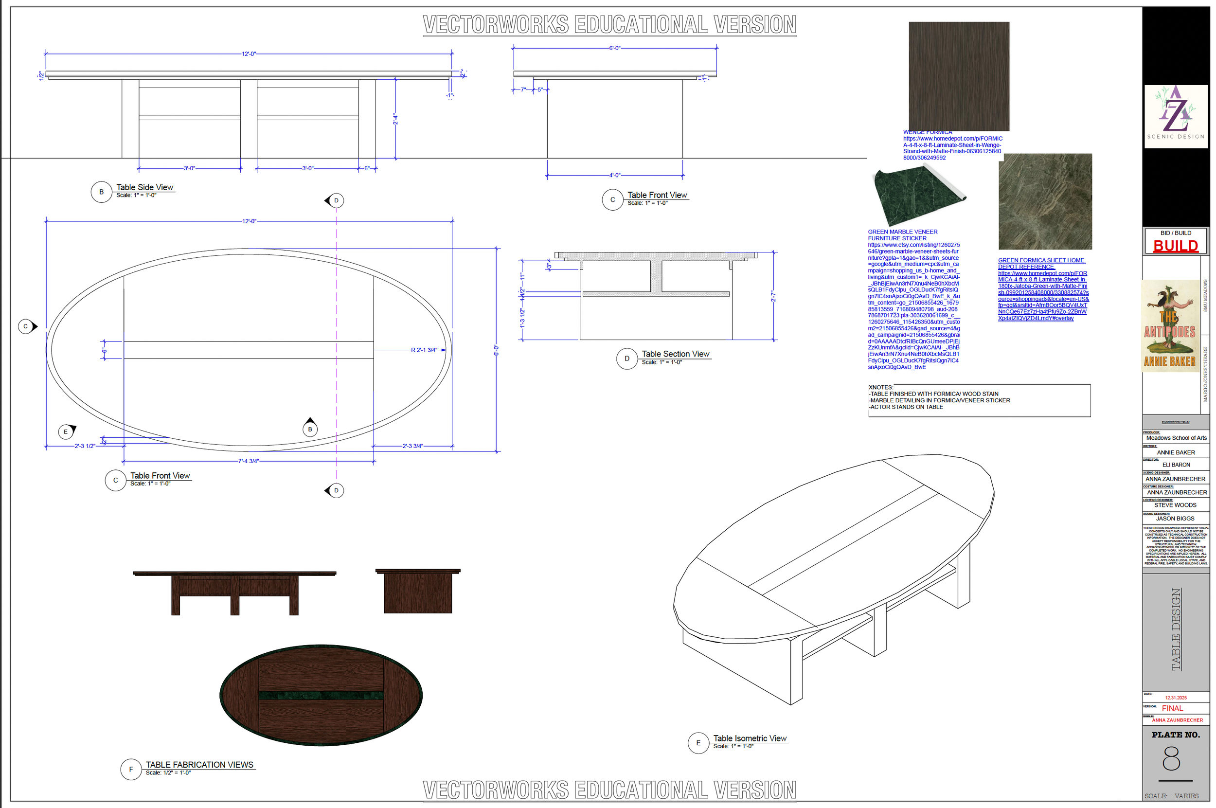
Task: Click The Antipodes poster thumbnail
Action: click(x=1172, y=326)
